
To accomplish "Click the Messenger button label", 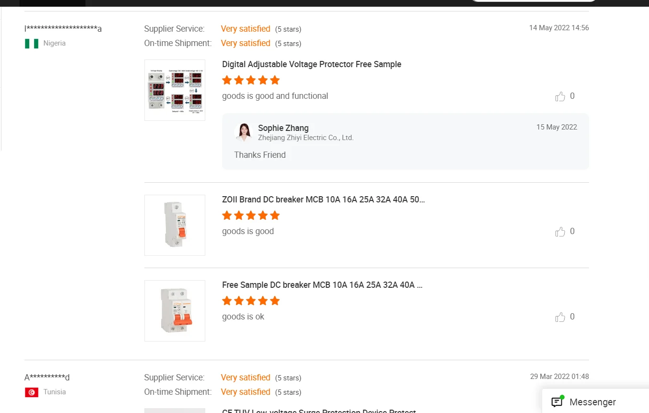I will tap(592, 402).
